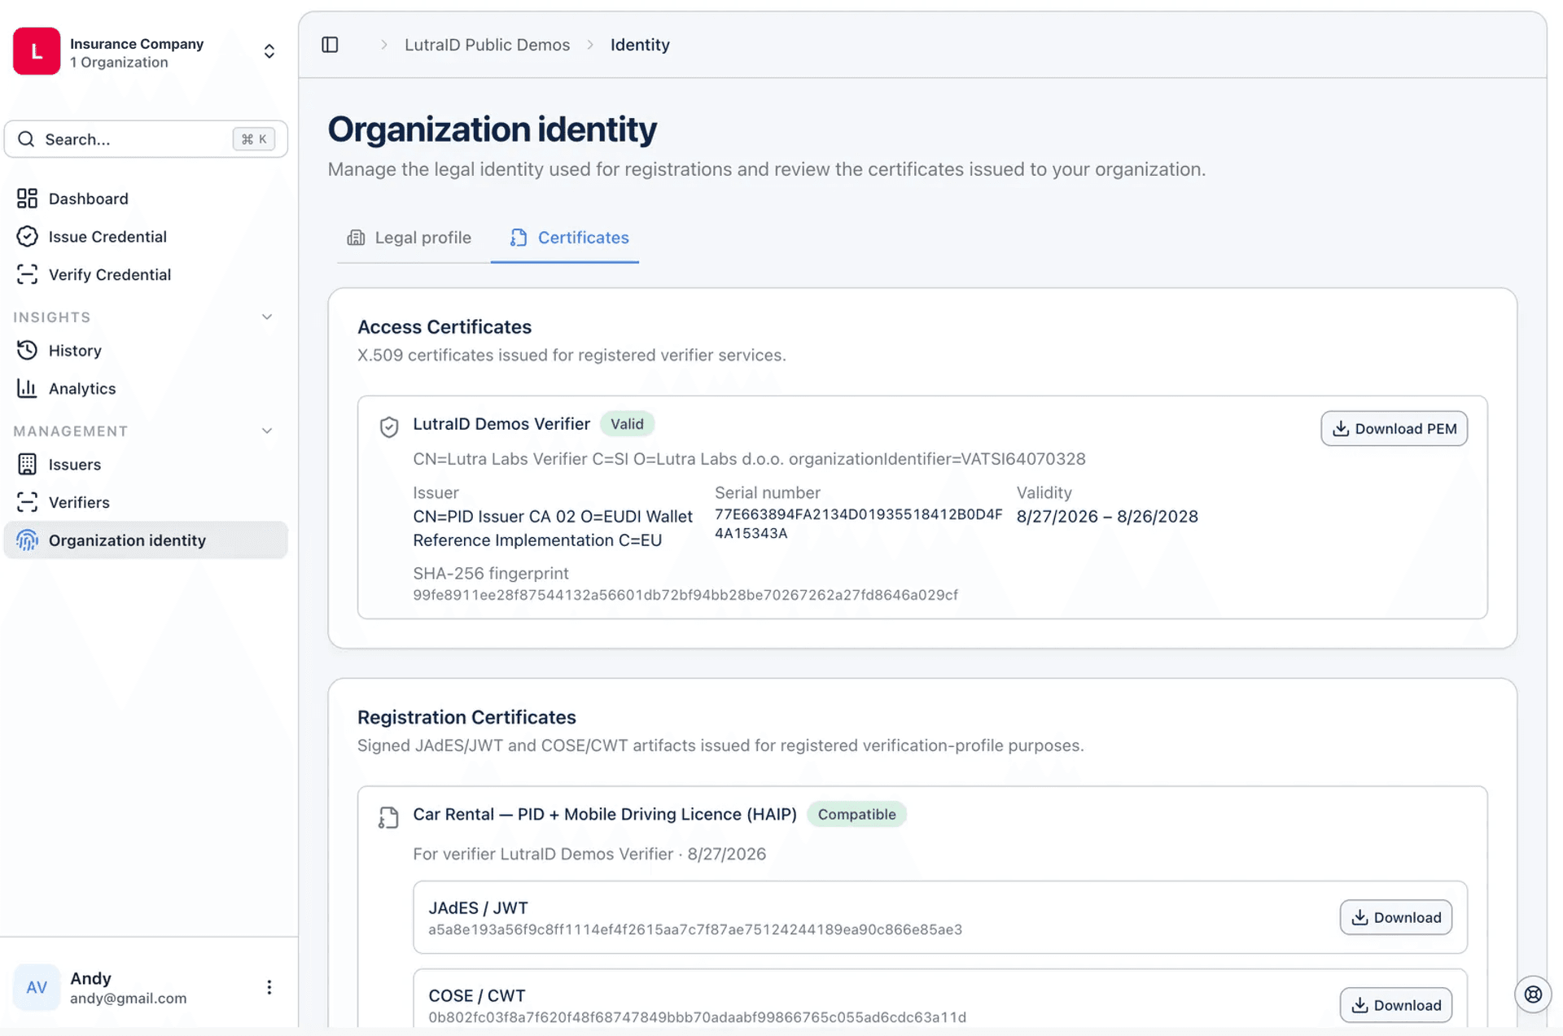This screenshot has height=1036, width=1563.
Task: Collapse the Management section chevron
Action: point(267,431)
